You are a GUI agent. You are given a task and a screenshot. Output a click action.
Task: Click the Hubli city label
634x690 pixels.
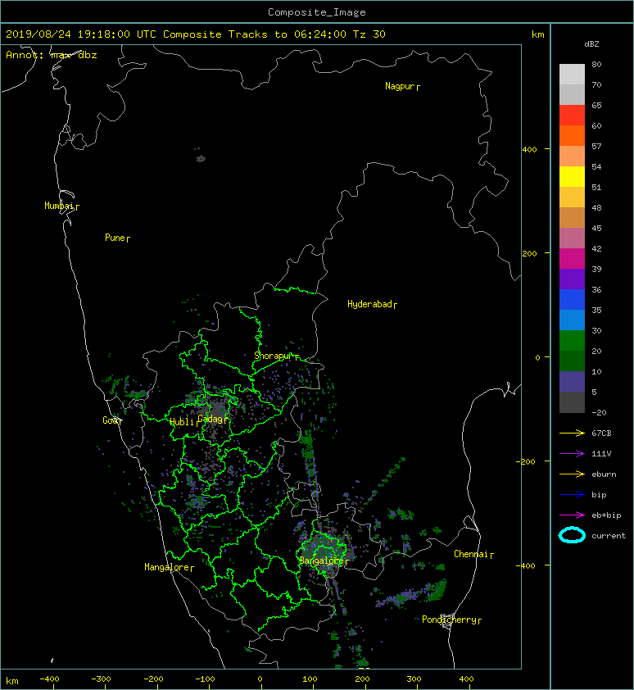182,422
